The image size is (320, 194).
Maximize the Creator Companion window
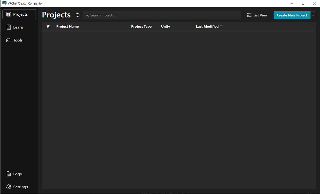point(303,3)
